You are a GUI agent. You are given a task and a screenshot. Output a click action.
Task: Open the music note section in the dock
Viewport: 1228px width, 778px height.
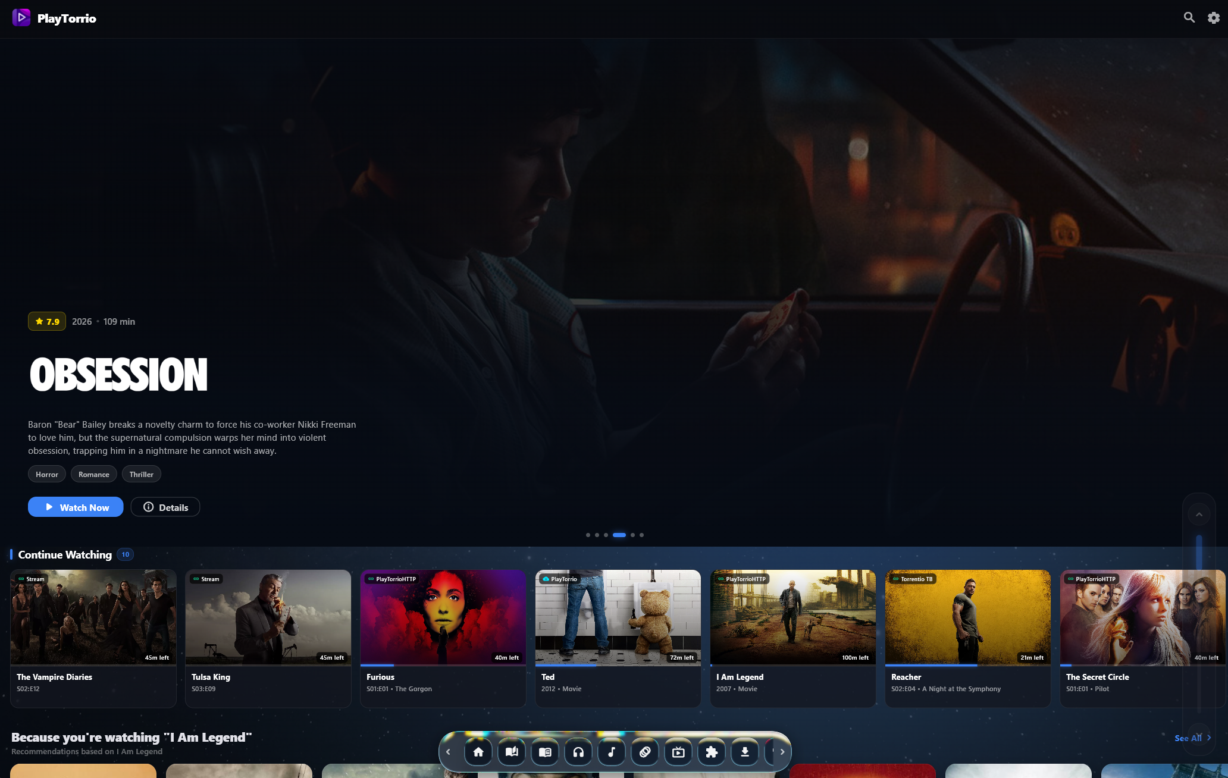(x=612, y=752)
